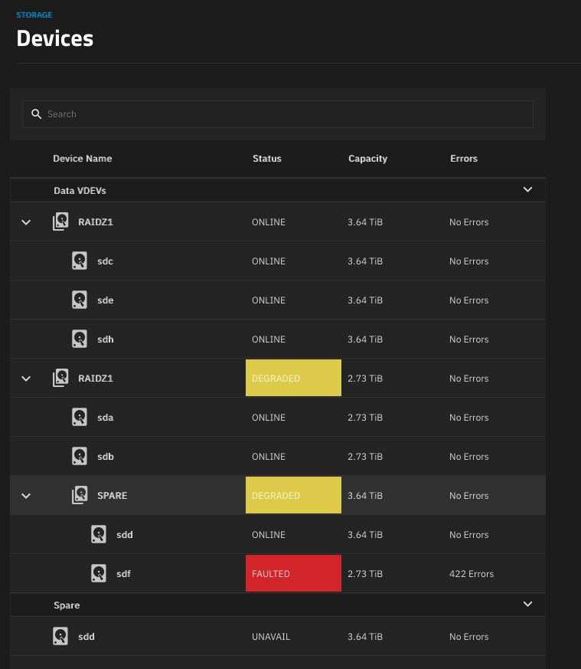Click the 422 Errors cell
Viewport: 581px width, 669px height.
[472, 574]
